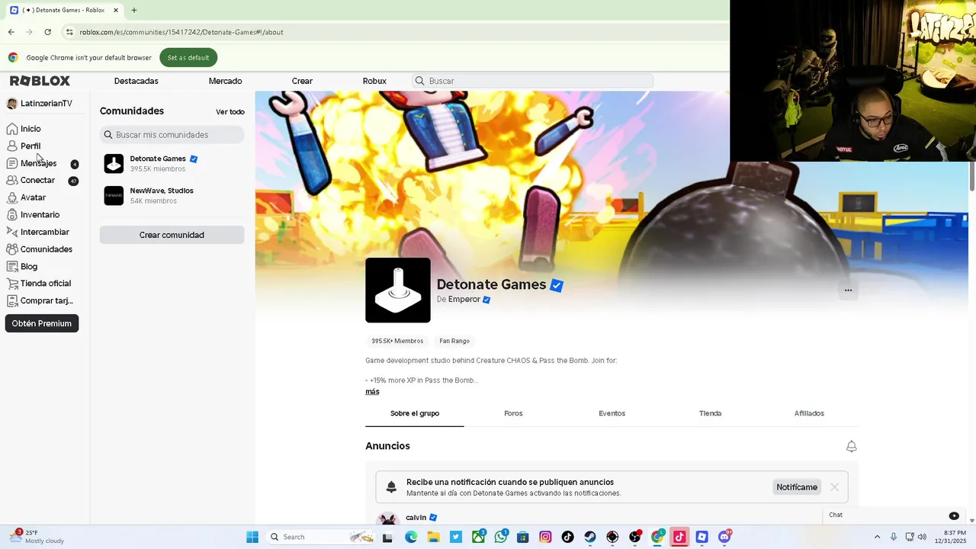Click Buscar mis comunidades search field
Screen dimensions: 976x549
(x=172, y=135)
